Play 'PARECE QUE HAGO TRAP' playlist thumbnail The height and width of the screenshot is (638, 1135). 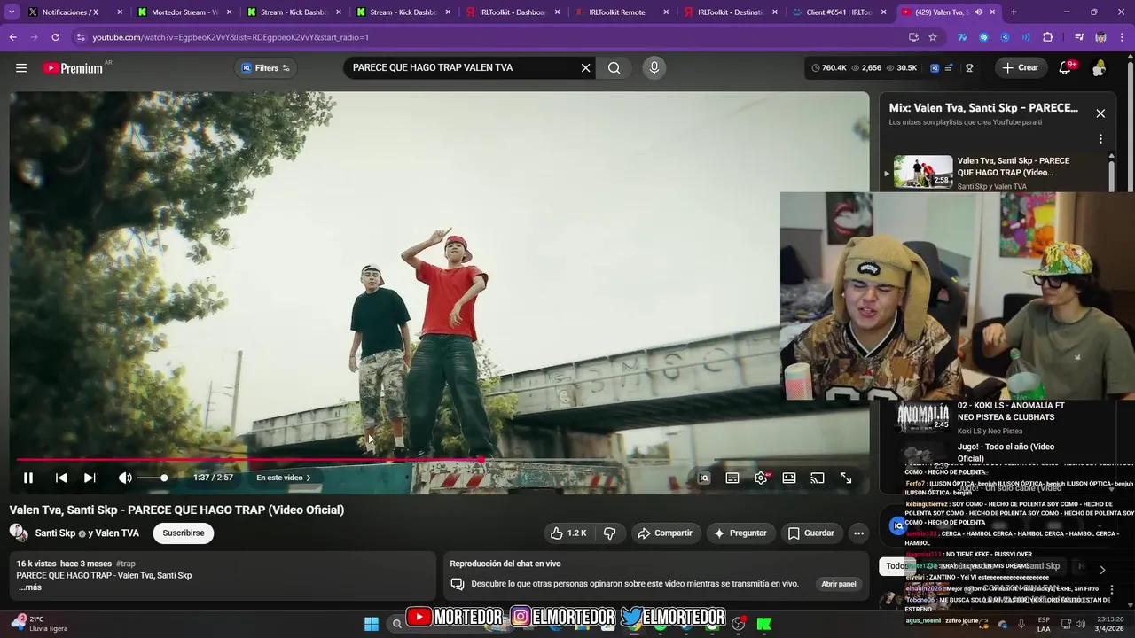[x=923, y=172]
